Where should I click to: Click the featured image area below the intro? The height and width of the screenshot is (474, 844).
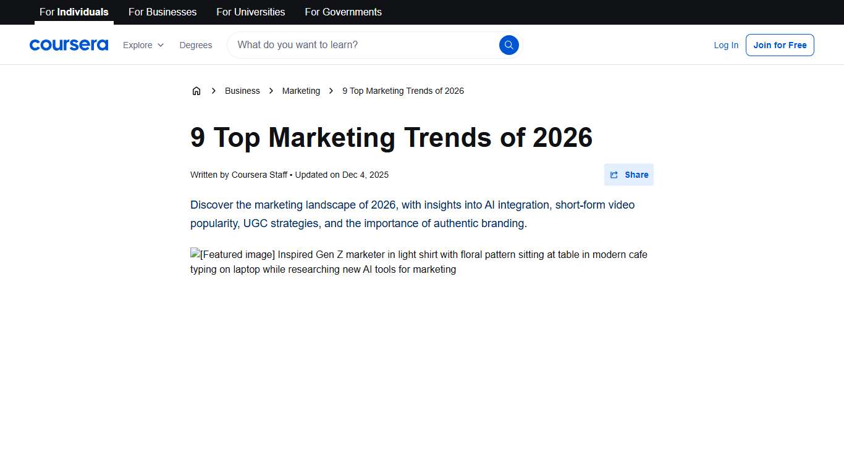click(418, 261)
